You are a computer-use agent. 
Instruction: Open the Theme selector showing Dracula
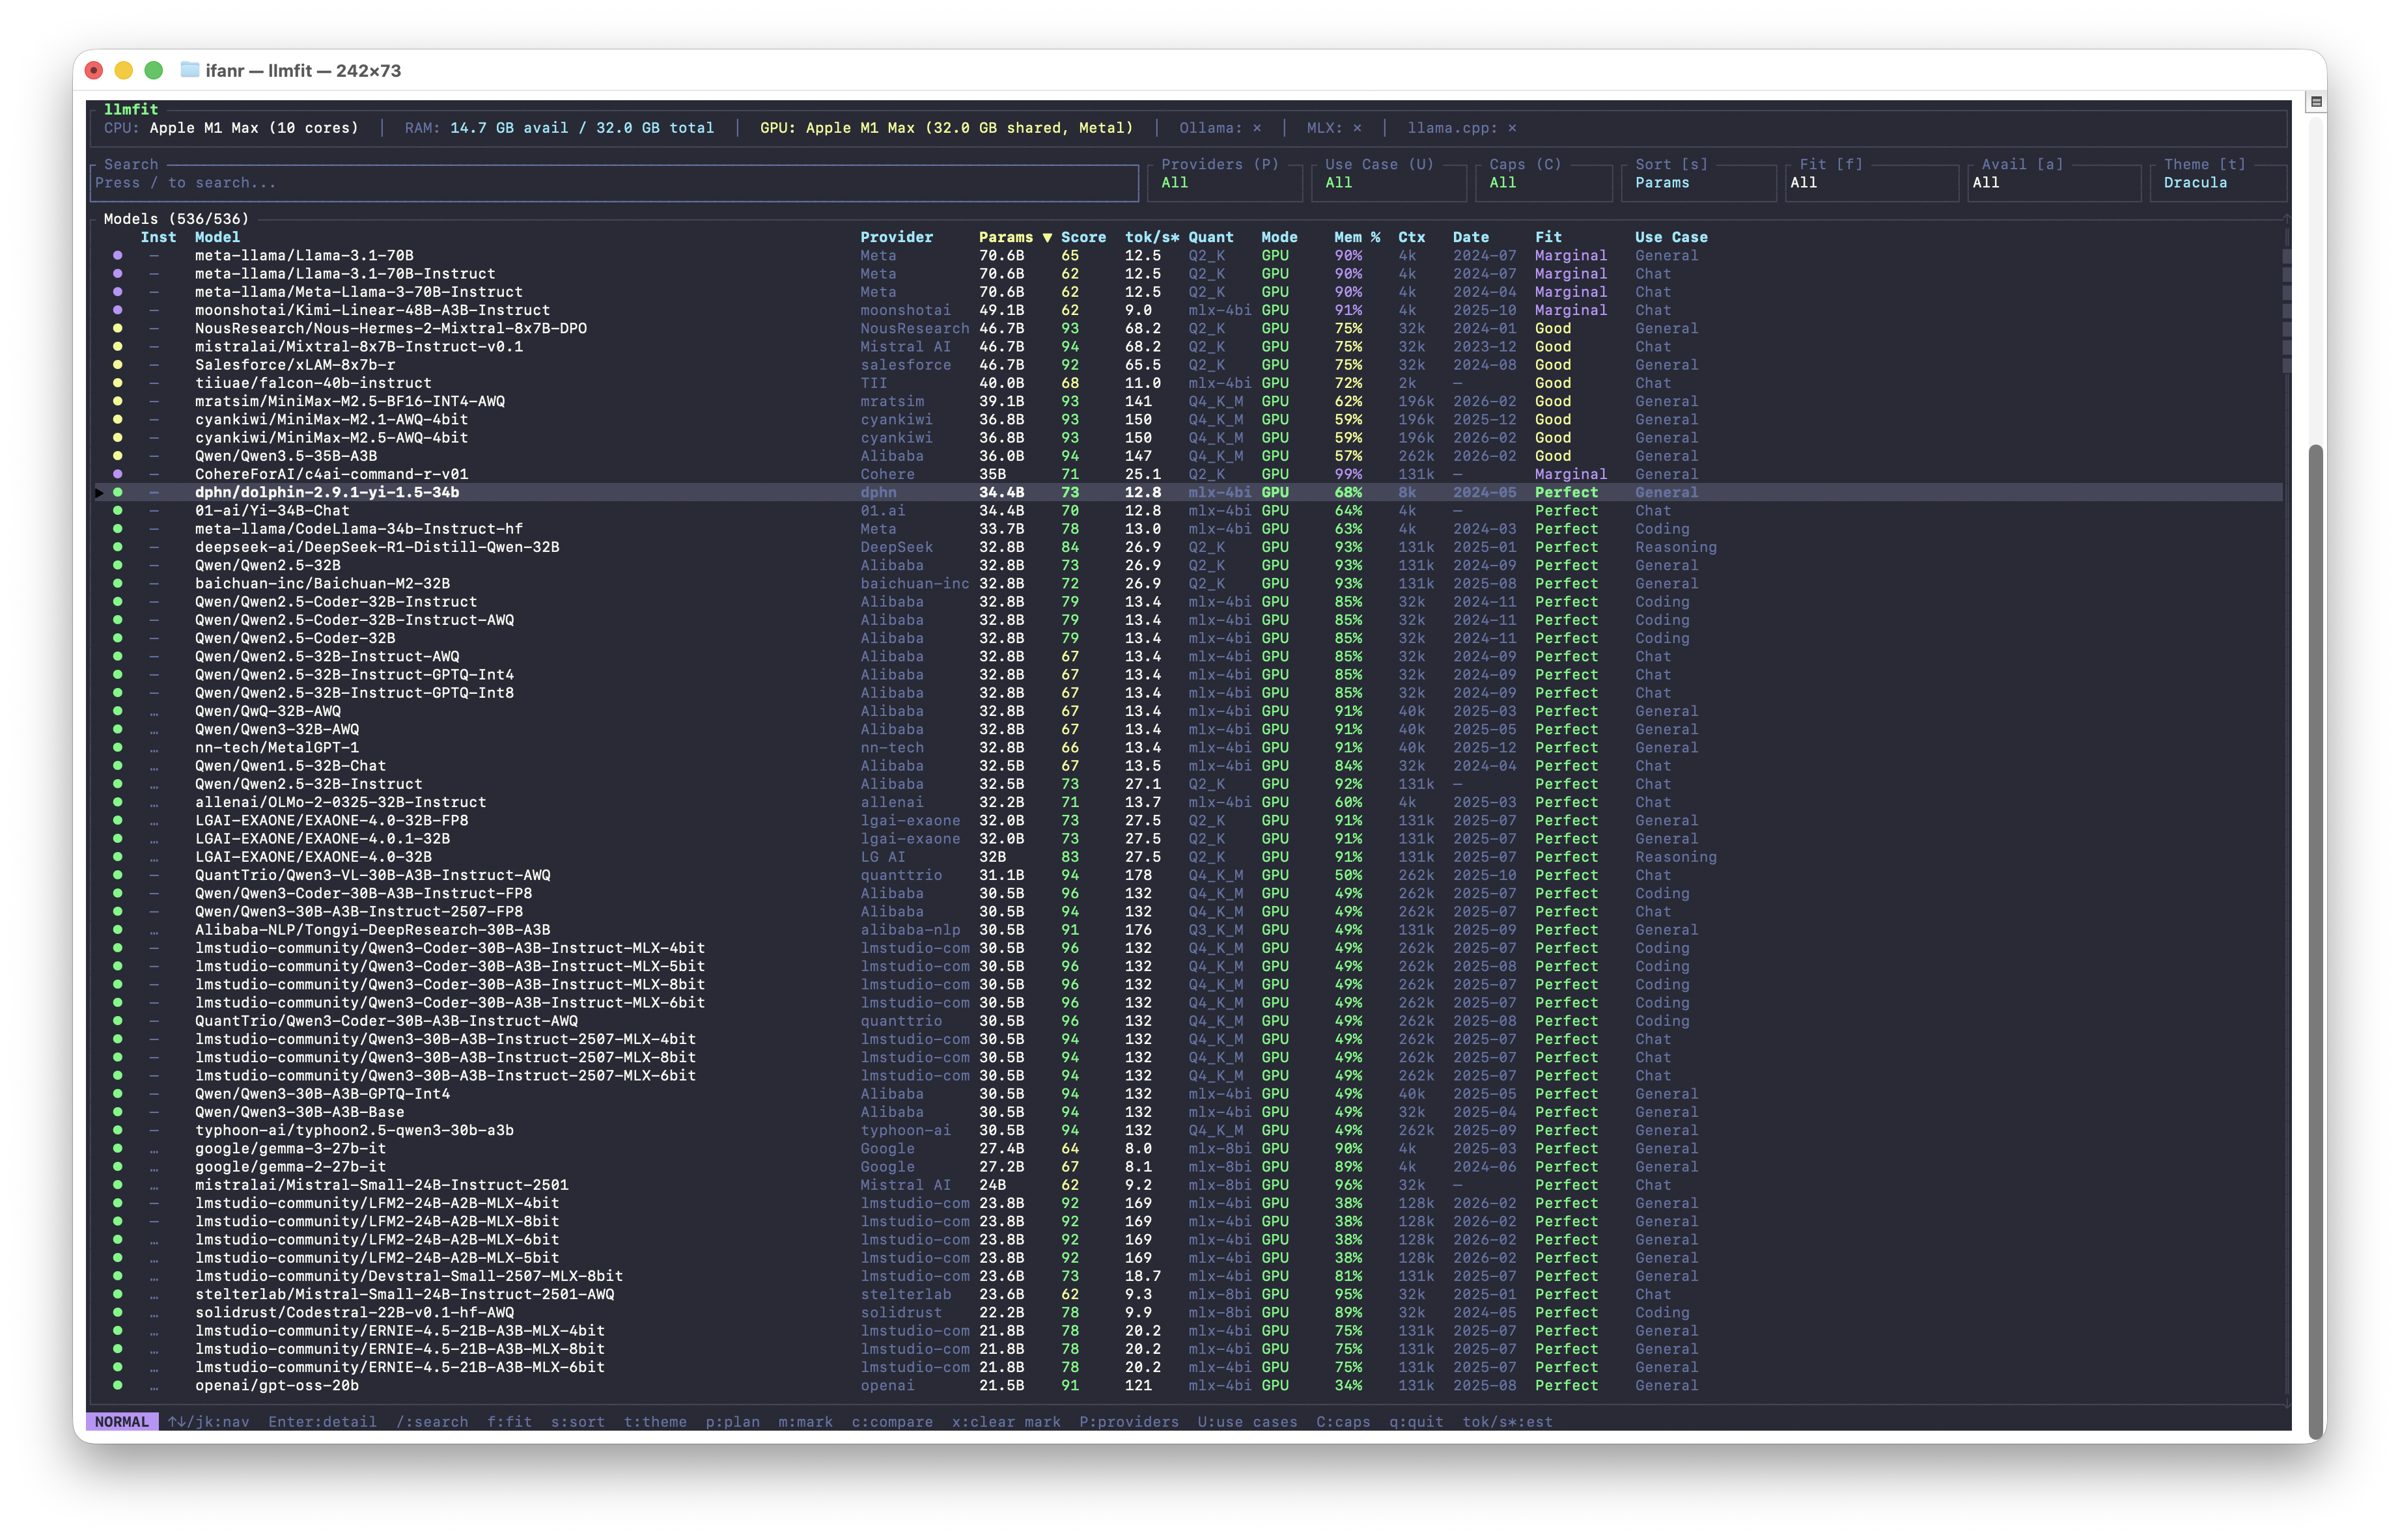2216,183
